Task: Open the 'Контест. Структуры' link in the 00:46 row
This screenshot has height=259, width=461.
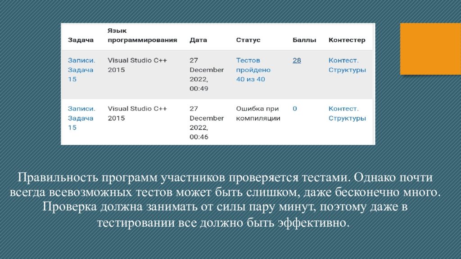Action: click(x=347, y=113)
